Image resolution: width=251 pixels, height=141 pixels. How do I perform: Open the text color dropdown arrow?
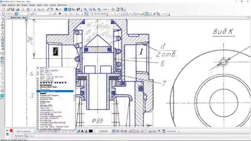94,131
